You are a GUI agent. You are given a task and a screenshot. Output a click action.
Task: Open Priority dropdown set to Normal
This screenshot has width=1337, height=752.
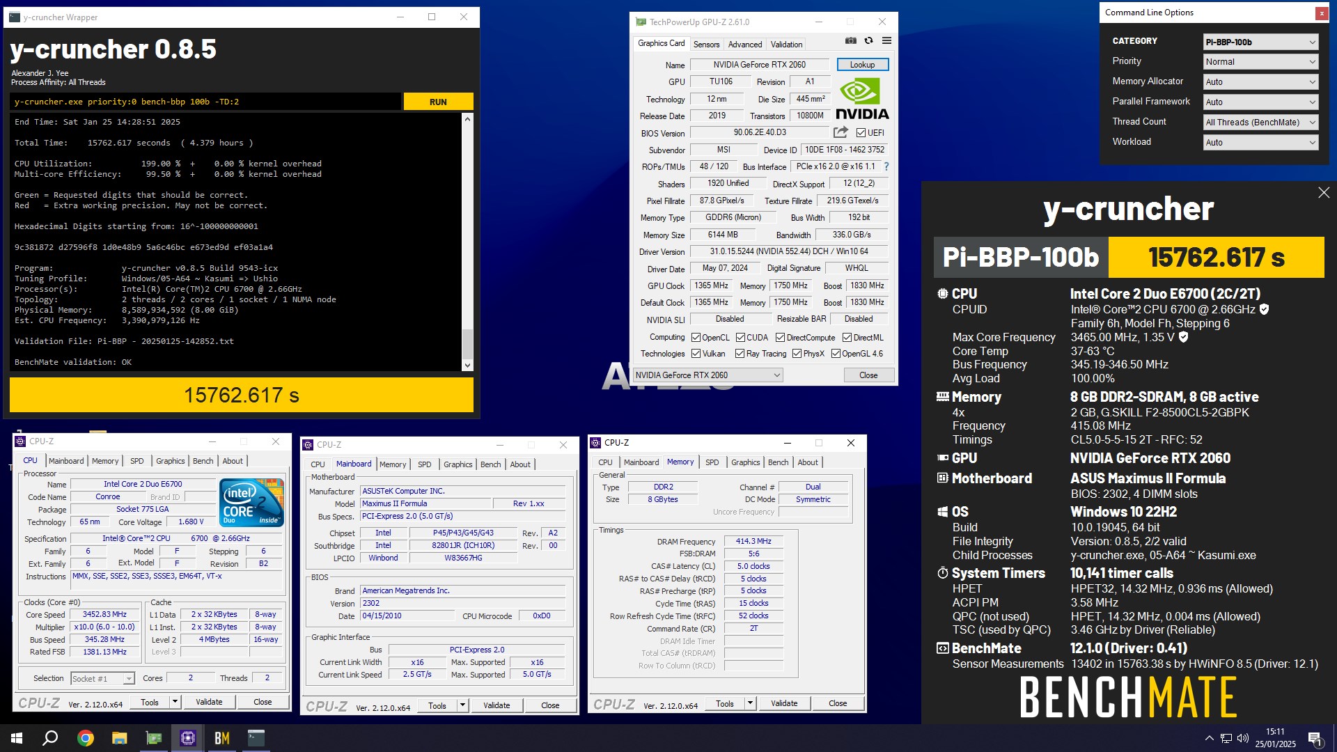pyautogui.click(x=1260, y=62)
